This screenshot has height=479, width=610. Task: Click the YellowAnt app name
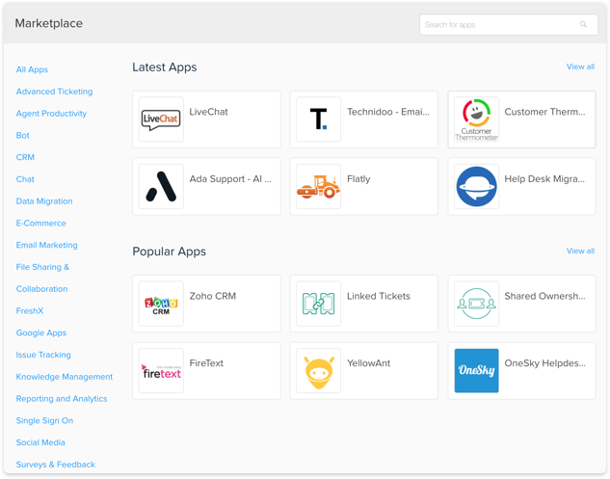pyautogui.click(x=368, y=363)
